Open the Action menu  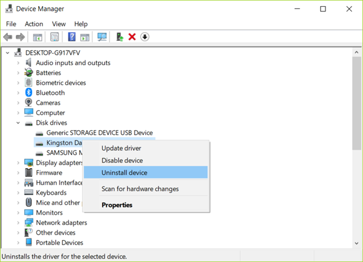[x=34, y=24]
